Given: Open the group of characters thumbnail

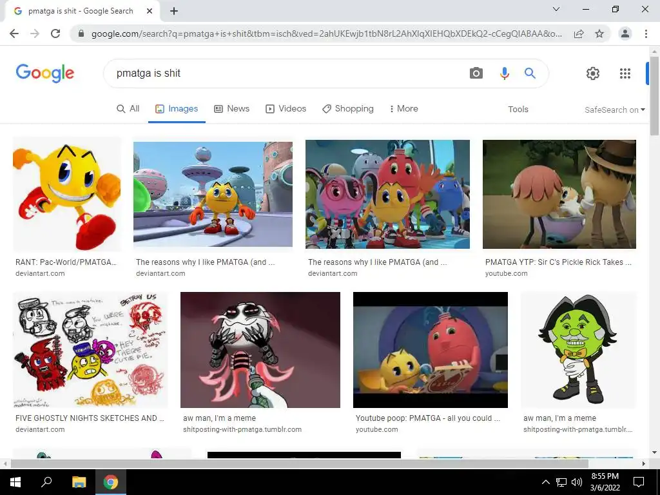Looking at the screenshot, I should (387, 195).
